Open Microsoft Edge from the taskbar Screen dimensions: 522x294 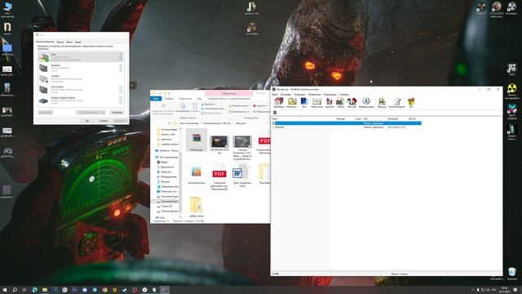tap(34, 290)
